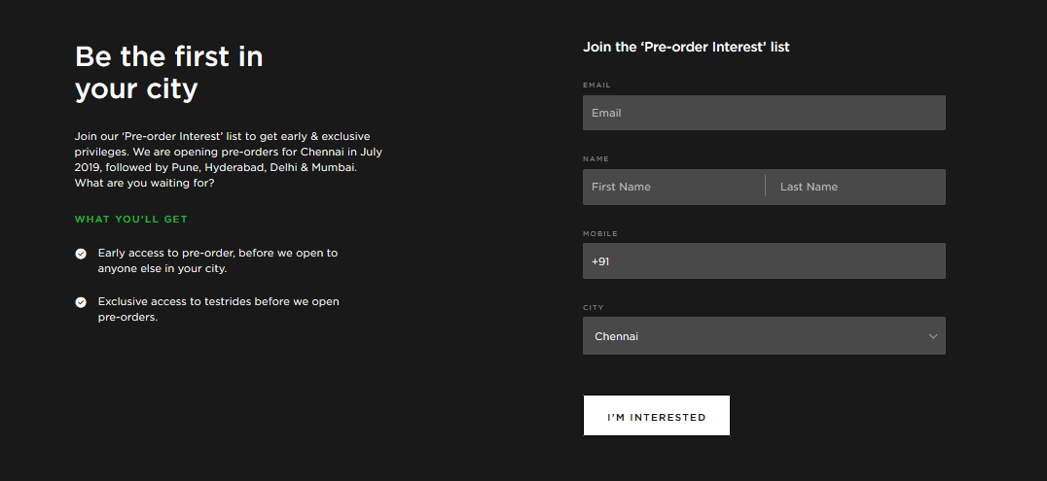Screen dimensions: 1047x481
Task: Click the EMAIL label above the field
Action: click(596, 86)
